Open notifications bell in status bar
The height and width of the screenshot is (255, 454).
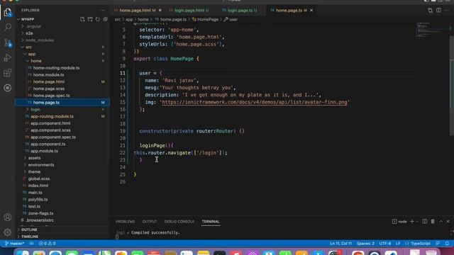tap(447, 244)
